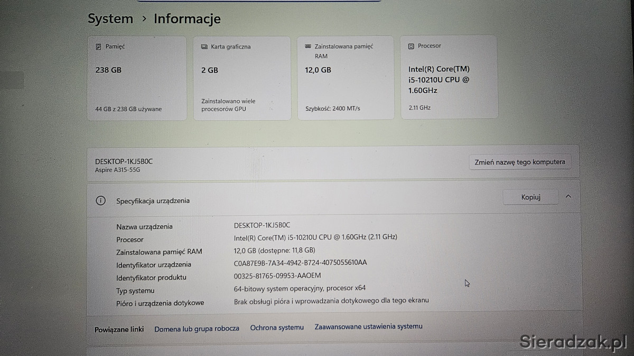Click the Nazwa urządzenia label

pos(144,227)
